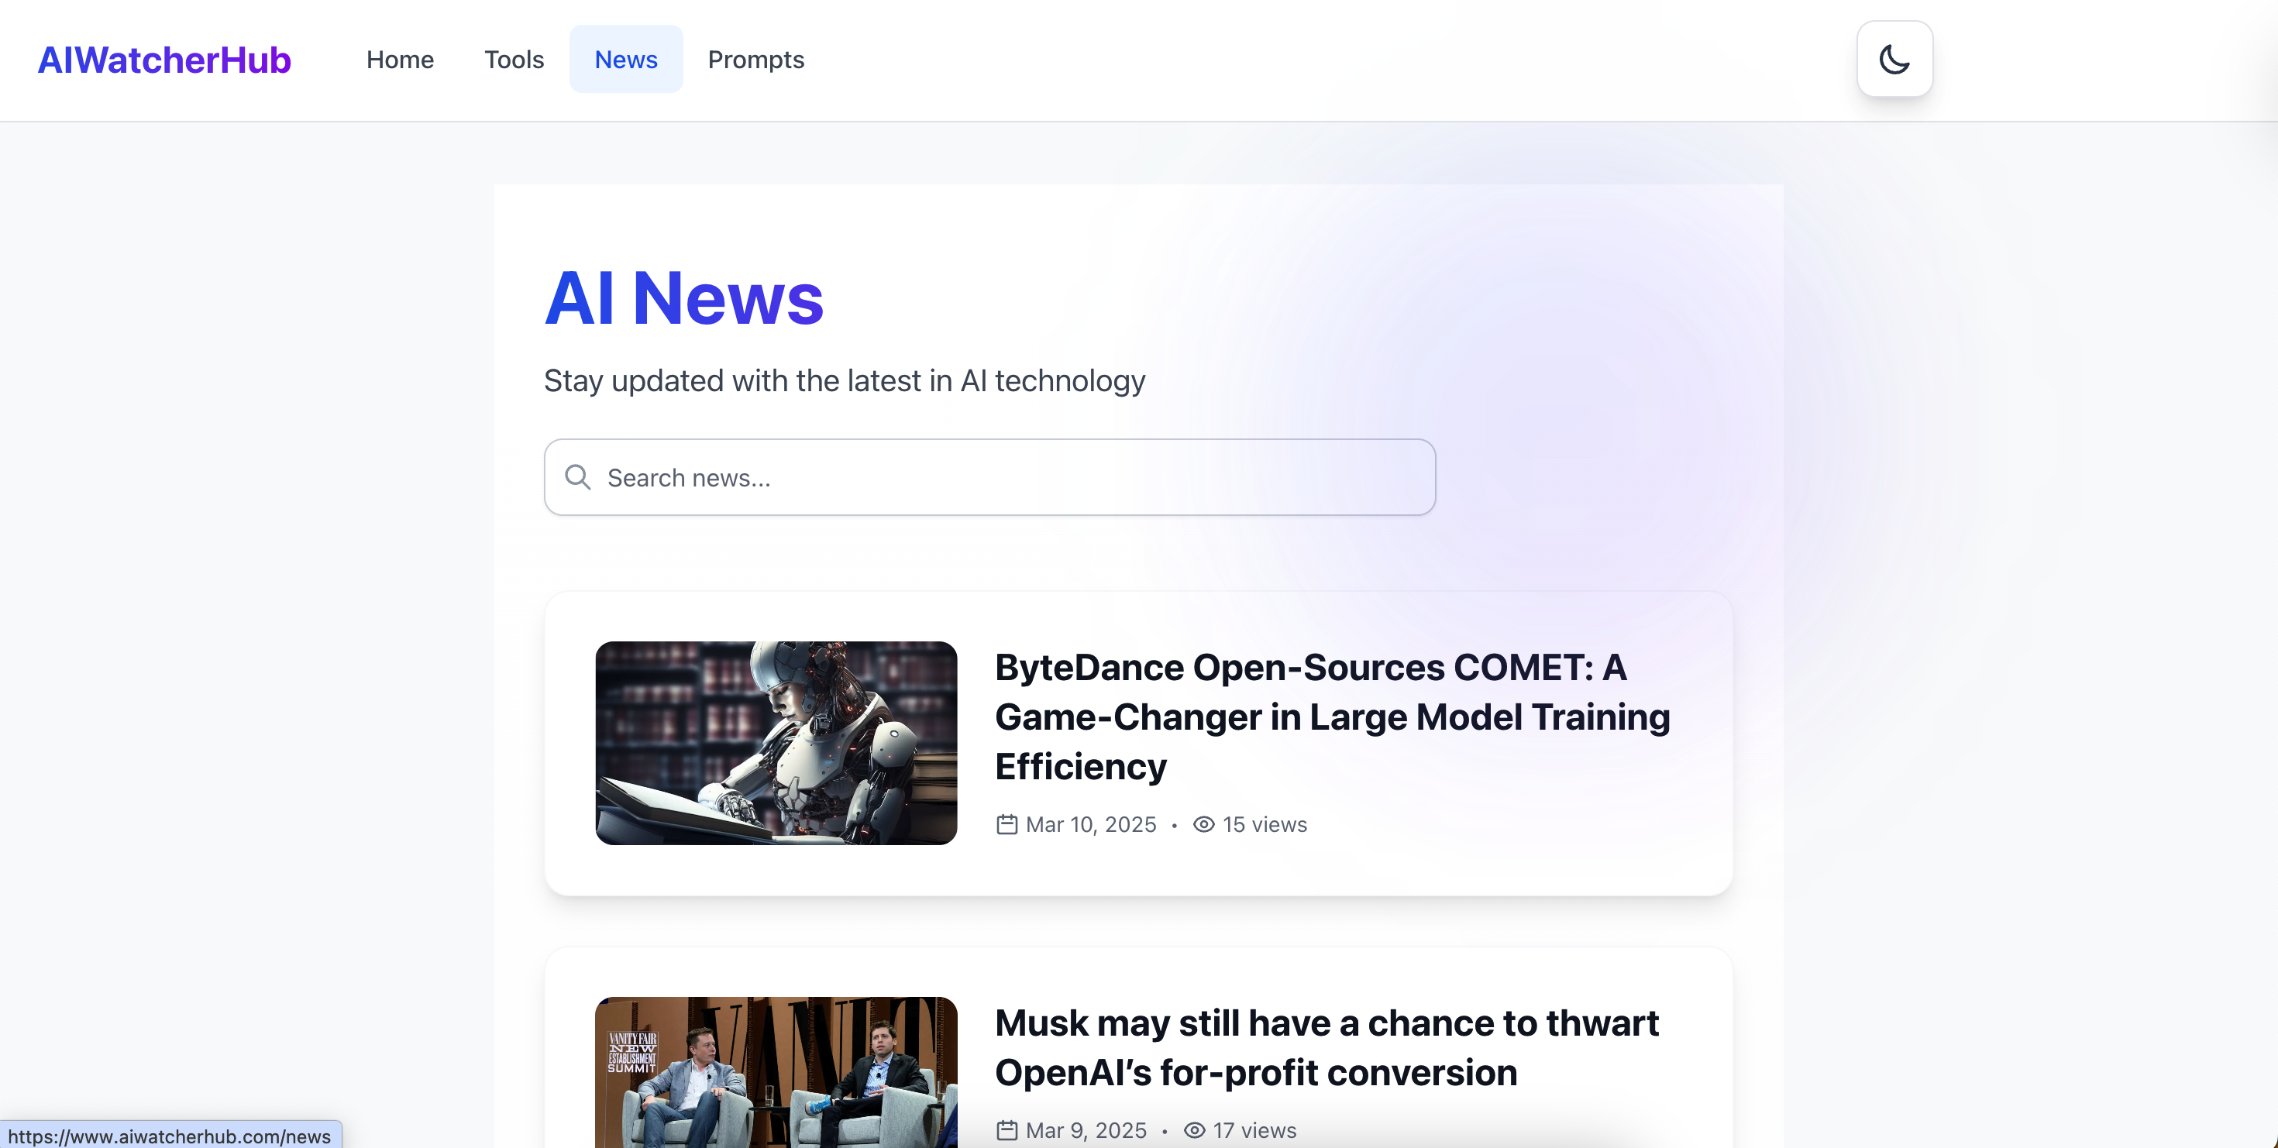
Task: Click the eye icon beside 15 views
Action: (1203, 823)
